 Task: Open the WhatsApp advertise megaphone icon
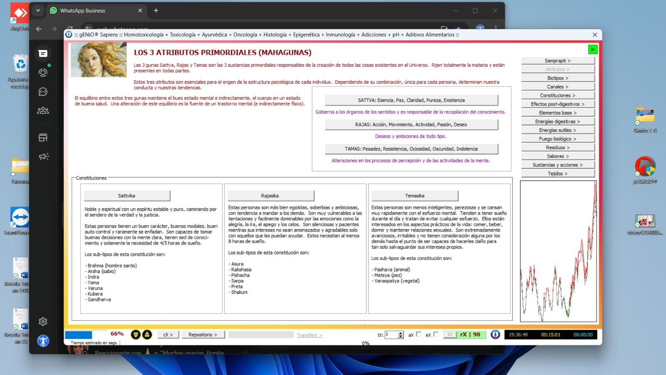[x=43, y=157]
